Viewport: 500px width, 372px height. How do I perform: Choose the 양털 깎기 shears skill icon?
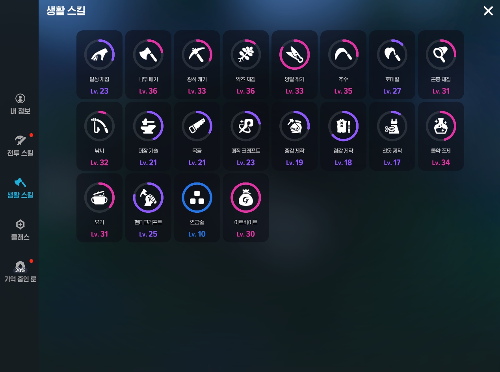(295, 54)
